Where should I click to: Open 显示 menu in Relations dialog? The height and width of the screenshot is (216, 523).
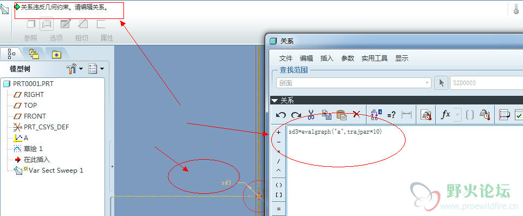(x=402, y=58)
